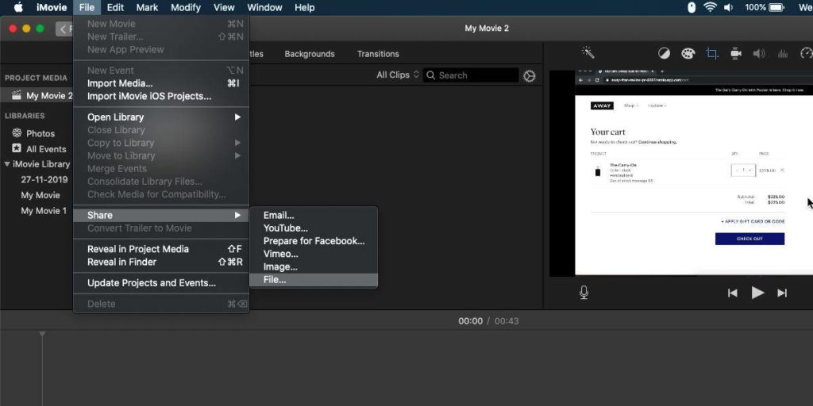The image size is (813, 406).
Task: Open browser settings gear icon
Action: pos(530,75)
